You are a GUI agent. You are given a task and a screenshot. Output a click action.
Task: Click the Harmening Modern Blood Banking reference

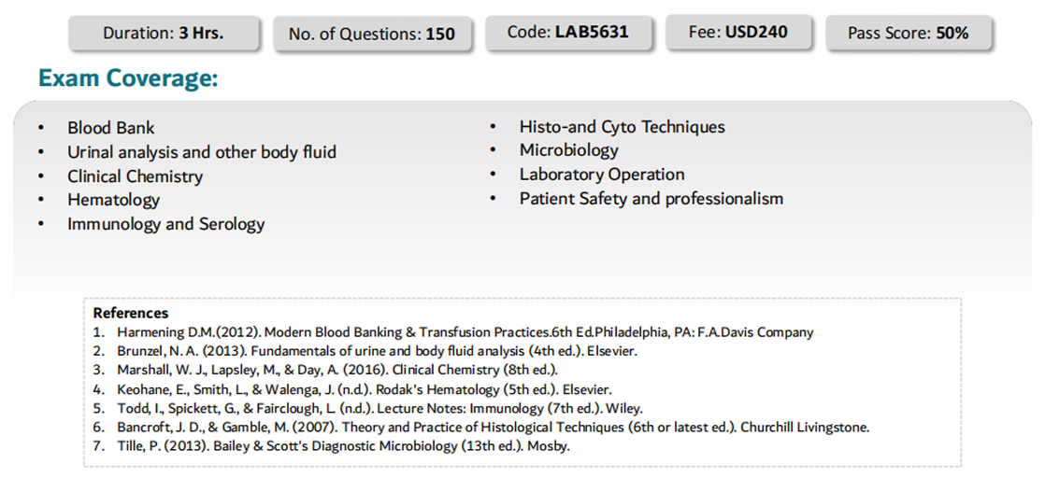(x=465, y=332)
